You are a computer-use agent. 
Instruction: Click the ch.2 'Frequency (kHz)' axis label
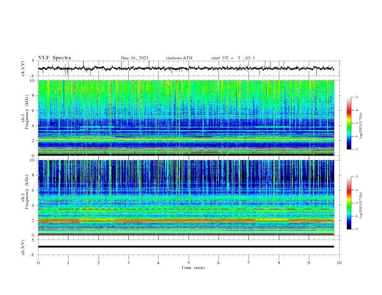[x=27, y=192]
